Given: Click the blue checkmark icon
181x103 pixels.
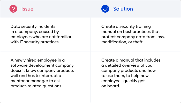Looking at the screenshot, I should [x=105, y=9].
